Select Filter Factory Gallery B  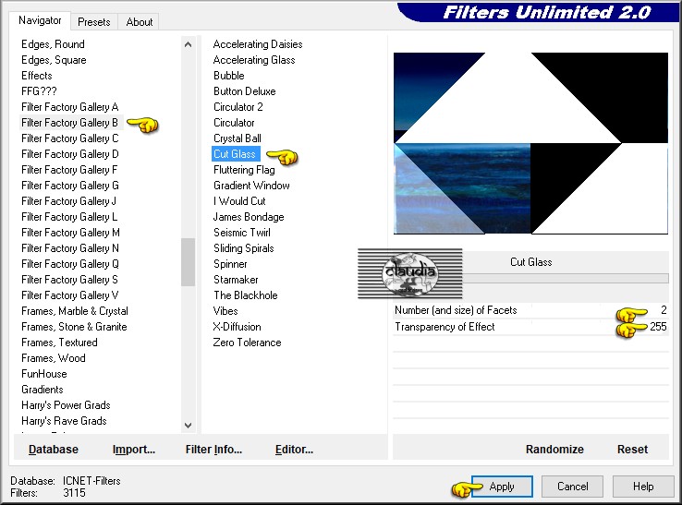pos(70,123)
